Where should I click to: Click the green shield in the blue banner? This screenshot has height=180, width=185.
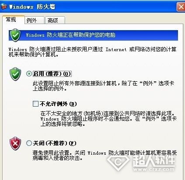(x=15, y=35)
